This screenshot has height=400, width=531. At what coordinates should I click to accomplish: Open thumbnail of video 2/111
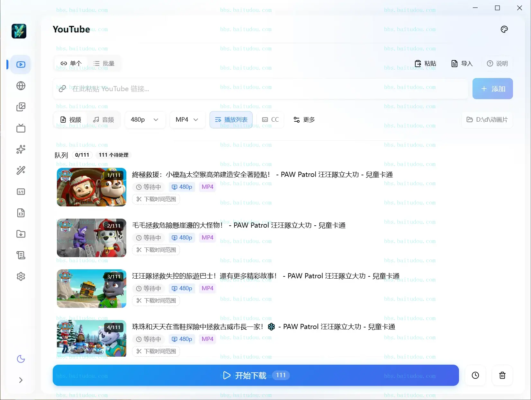(92, 238)
